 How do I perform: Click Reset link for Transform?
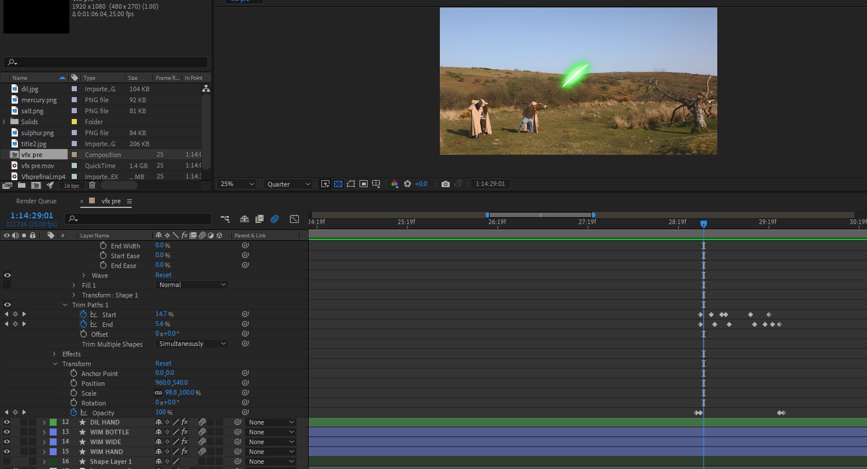[x=164, y=363]
